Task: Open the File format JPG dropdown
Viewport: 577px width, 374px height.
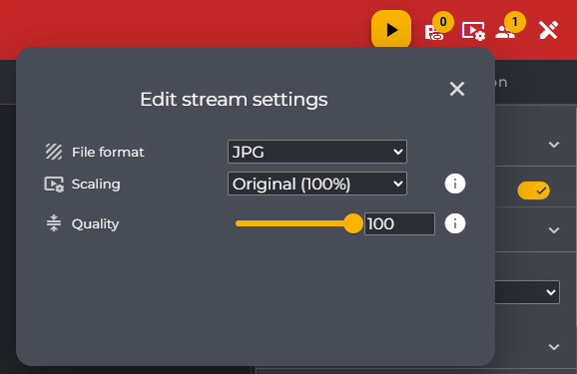Action: (317, 152)
